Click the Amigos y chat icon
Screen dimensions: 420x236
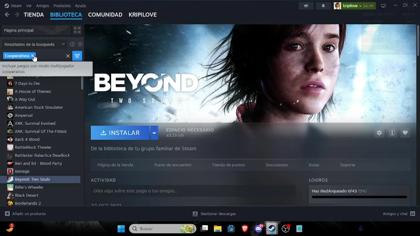pyautogui.click(x=412, y=214)
